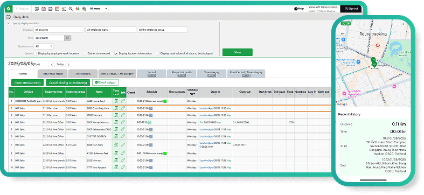Open time card for 7777 Yoru Yoruton

pyautogui.click(x=116, y=168)
